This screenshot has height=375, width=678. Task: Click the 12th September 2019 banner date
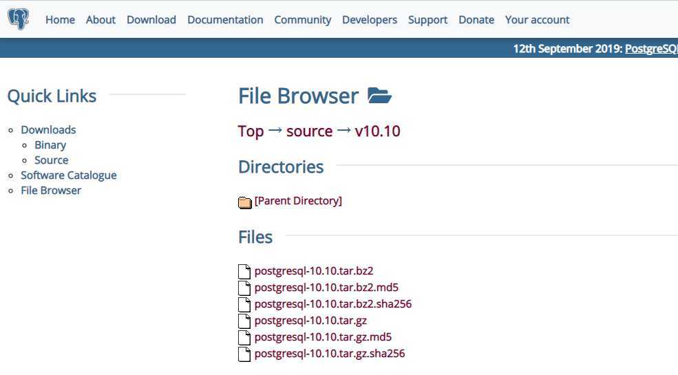pyautogui.click(x=567, y=48)
